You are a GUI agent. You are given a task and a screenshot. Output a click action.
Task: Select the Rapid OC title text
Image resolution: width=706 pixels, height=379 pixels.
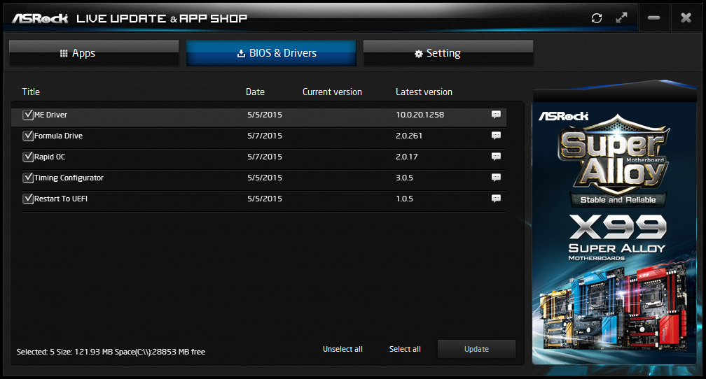point(50,157)
